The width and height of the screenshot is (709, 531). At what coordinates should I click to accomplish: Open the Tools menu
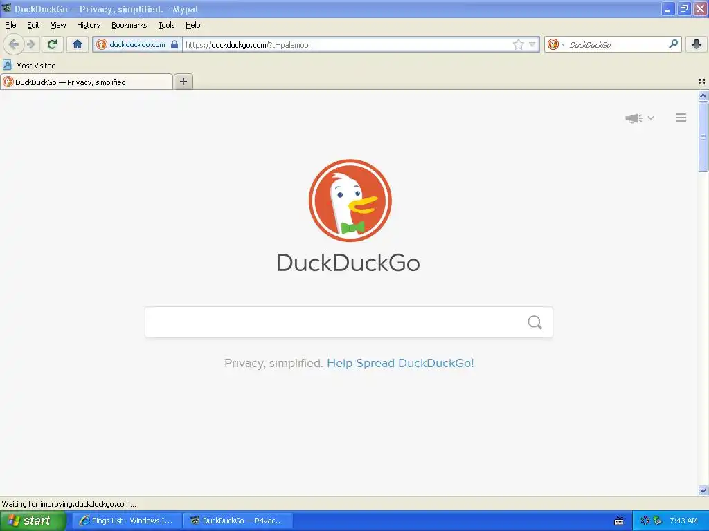(166, 25)
